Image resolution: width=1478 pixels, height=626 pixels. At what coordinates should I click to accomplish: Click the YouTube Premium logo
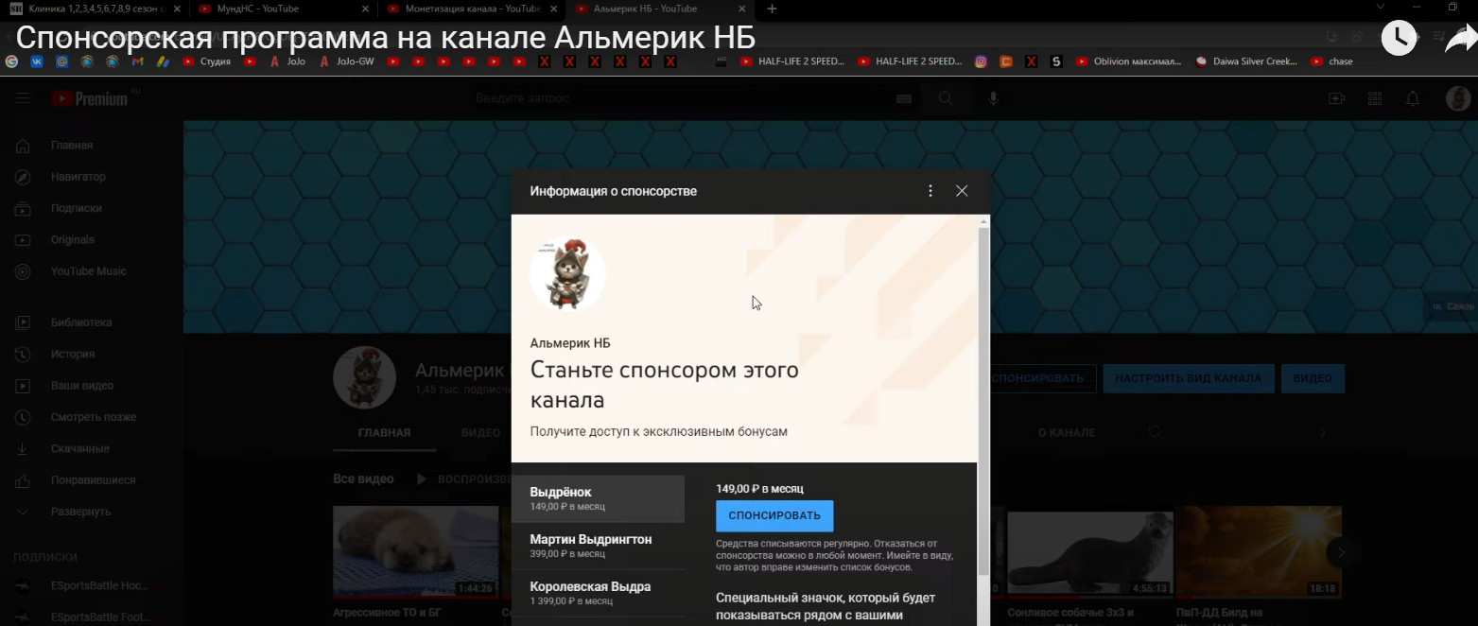click(x=90, y=98)
